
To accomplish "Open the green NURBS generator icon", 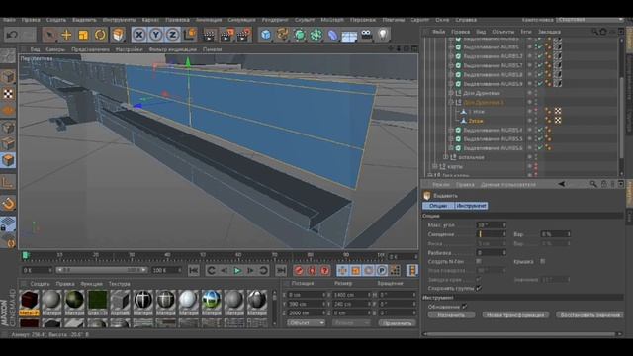I will [300, 35].
